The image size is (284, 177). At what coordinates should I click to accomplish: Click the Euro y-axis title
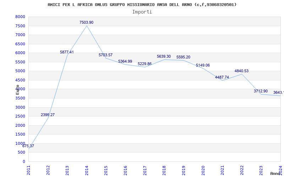coord(17,90)
